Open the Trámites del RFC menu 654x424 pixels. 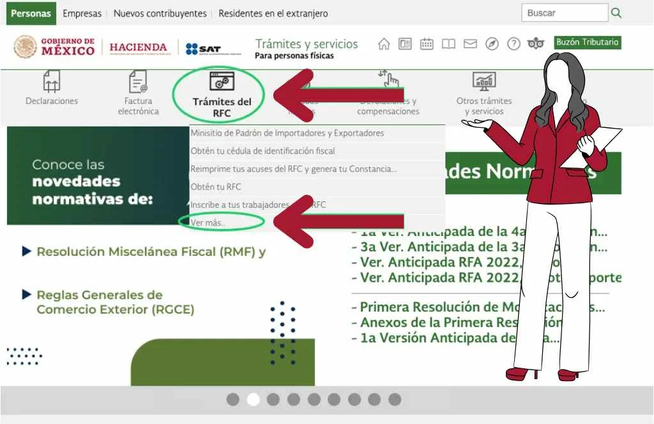tap(222, 107)
